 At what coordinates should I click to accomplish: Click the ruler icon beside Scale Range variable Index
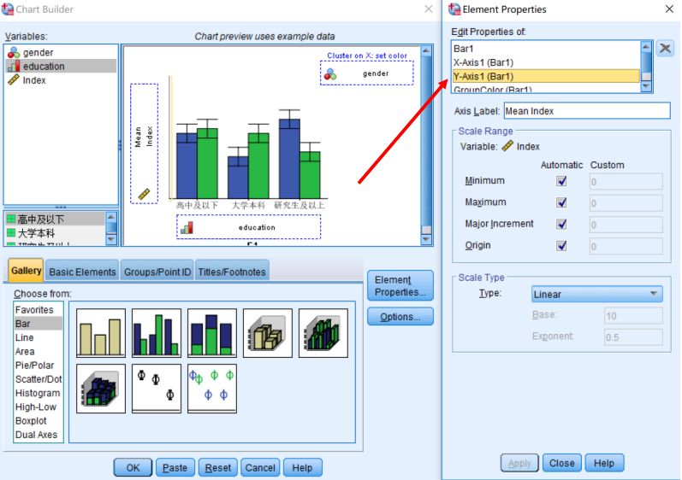click(x=507, y=146)
